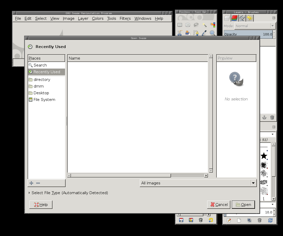Adjust the layer Opacity slider
The image size is (283, 236).
248,34
